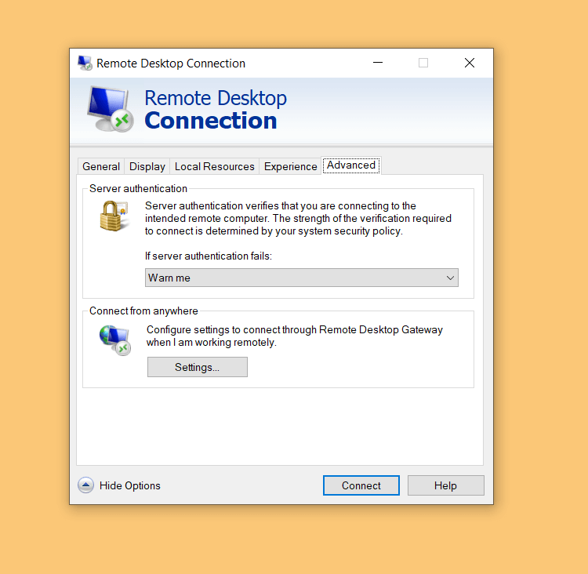Click the 'Connect from anywhere' group label

pyautogui.click(x=143, y=311)
